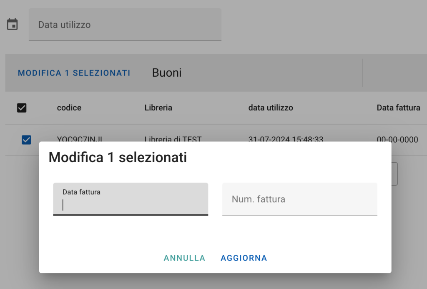Click the Buoni table title
Viewport: 427px width, 289px height.
[167, 73]
